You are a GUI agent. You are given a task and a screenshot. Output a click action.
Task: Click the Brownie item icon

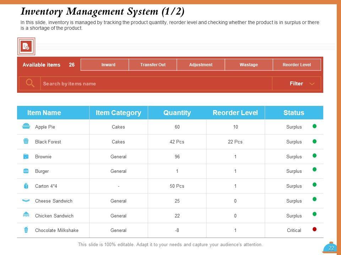coord(26,156)
